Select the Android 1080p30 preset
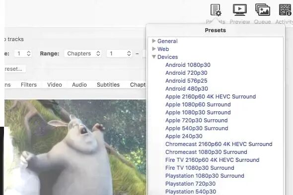The height and width of the screenshot is (195, 293). pos(188,65)
